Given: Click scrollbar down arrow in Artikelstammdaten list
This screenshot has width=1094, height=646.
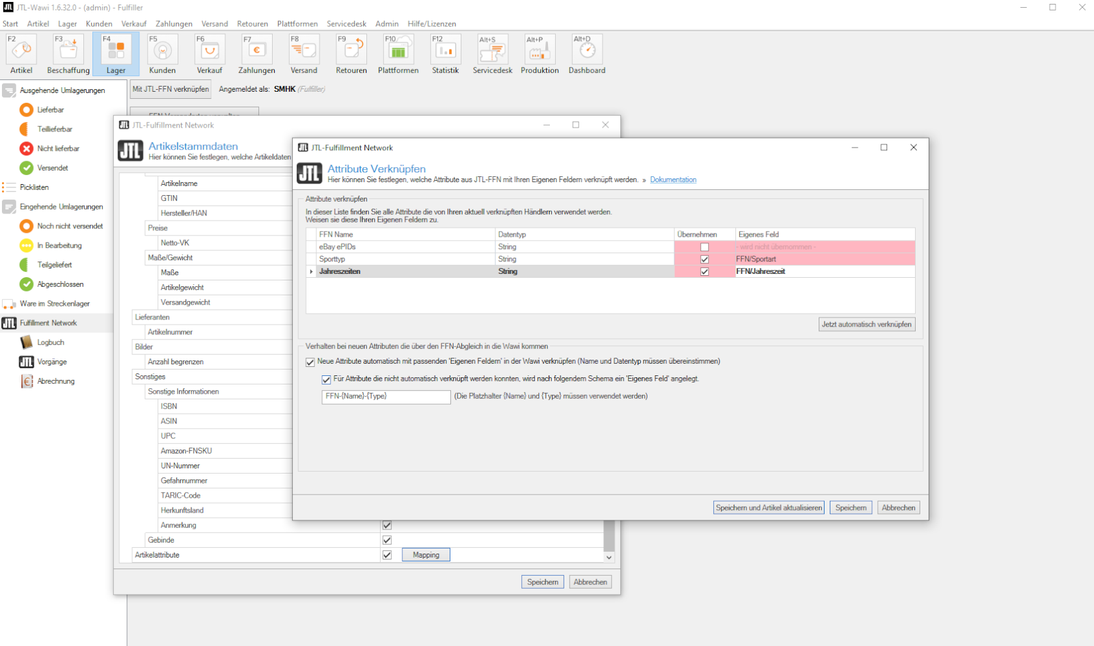Looking at the screenshot, I should [609, 557].
